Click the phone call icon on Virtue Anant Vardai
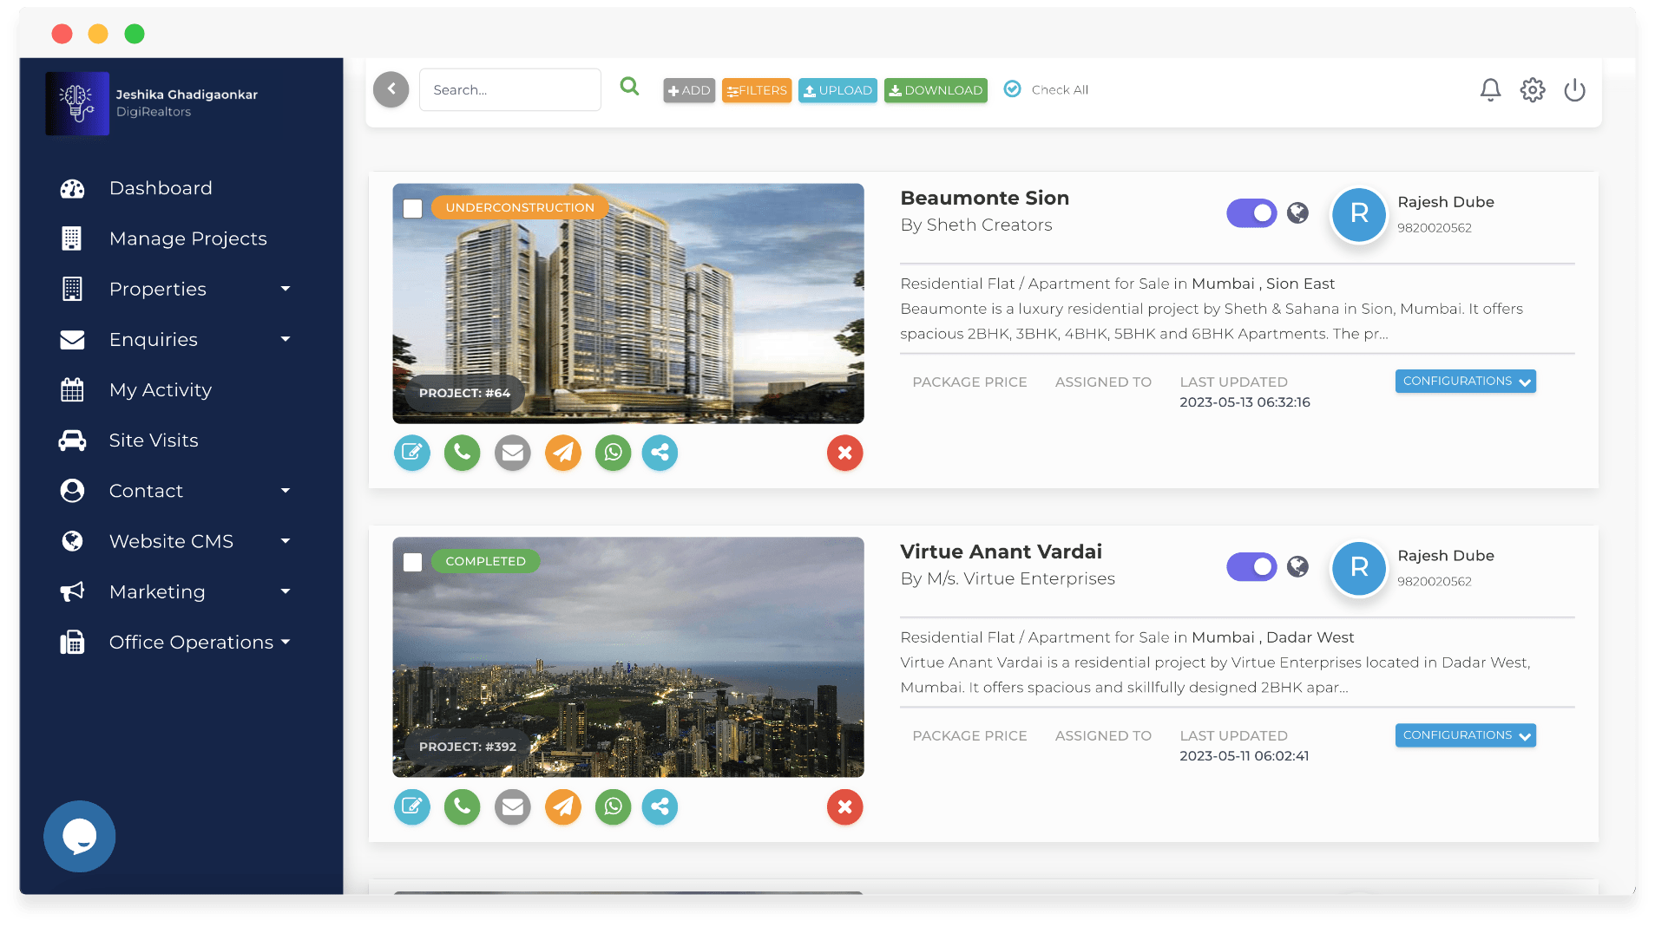Image resolution: width=1655 pixels, height=927 pixels. 462,806
